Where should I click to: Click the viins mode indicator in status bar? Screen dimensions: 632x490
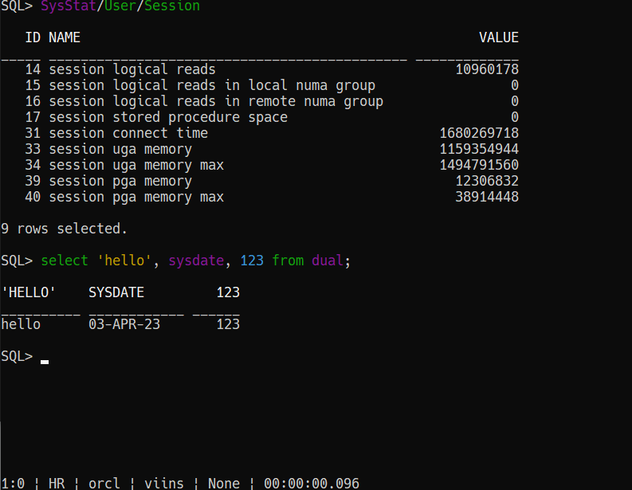pyautogui.click(x=164, y=483)
